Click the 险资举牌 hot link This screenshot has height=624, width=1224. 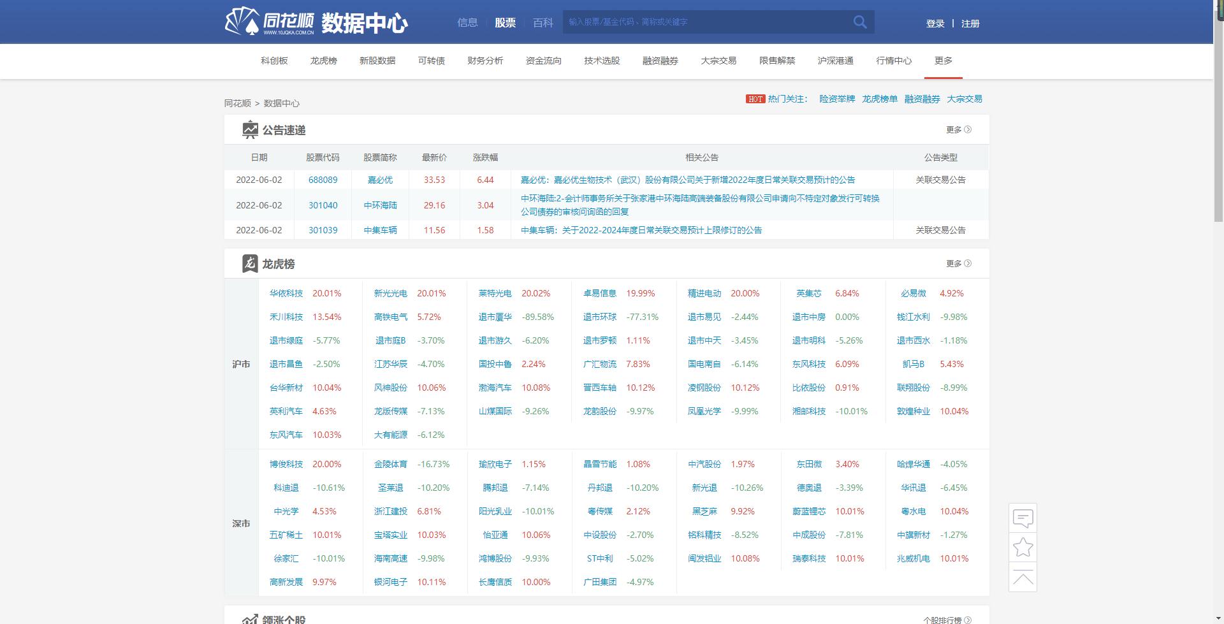(x=837, y=99)
